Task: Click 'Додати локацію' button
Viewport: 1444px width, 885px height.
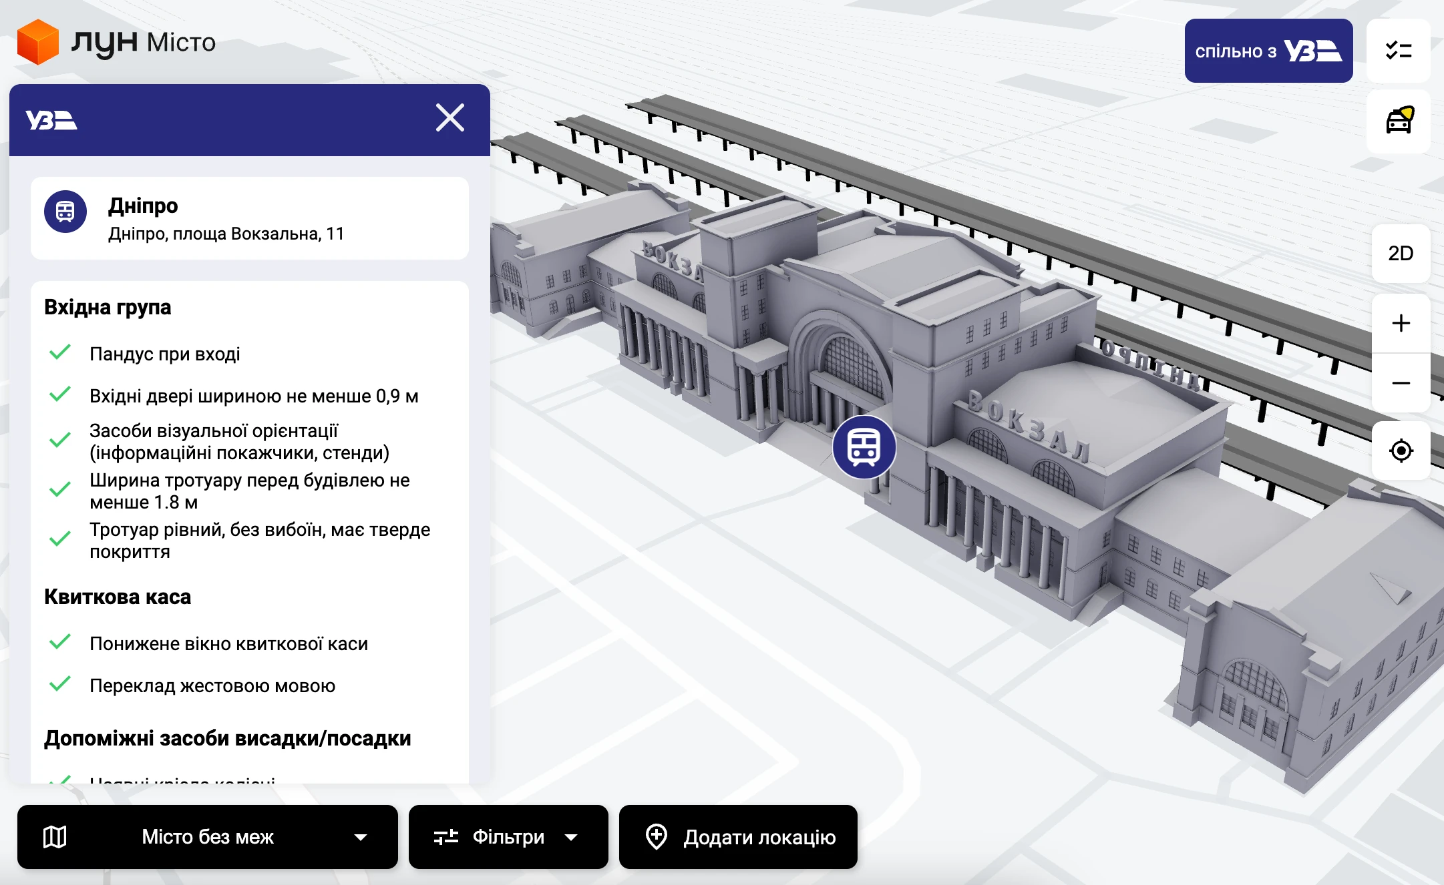Action: (738, 837)
